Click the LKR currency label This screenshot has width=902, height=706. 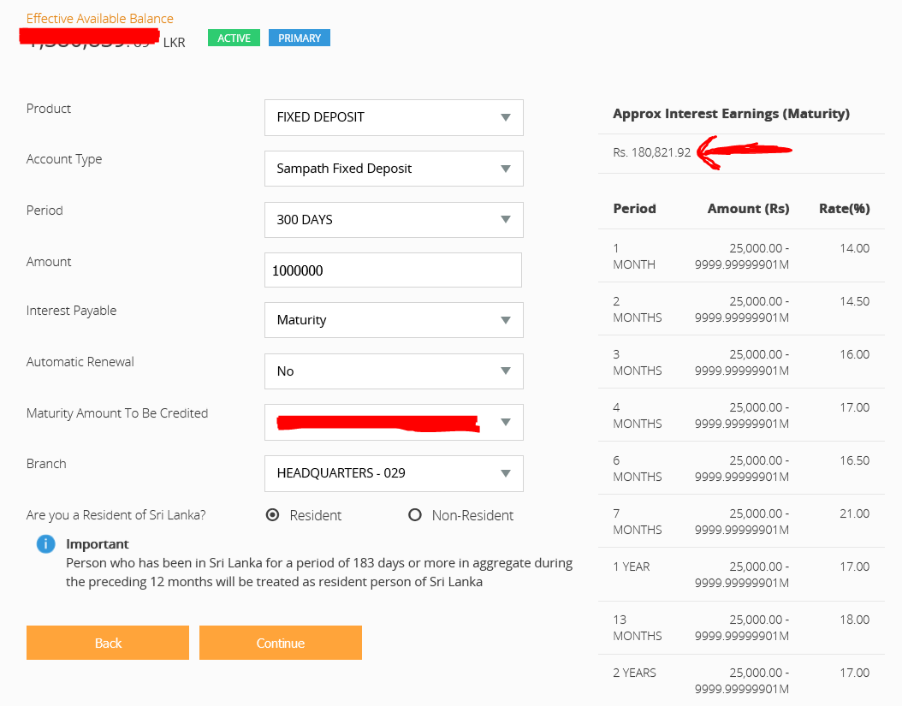[175, 43]
